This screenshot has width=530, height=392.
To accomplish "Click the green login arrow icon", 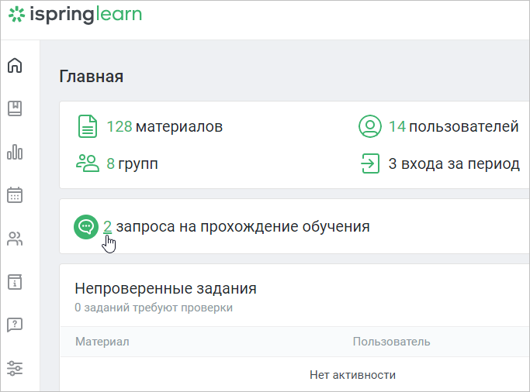I will click(x=370, y=163).
